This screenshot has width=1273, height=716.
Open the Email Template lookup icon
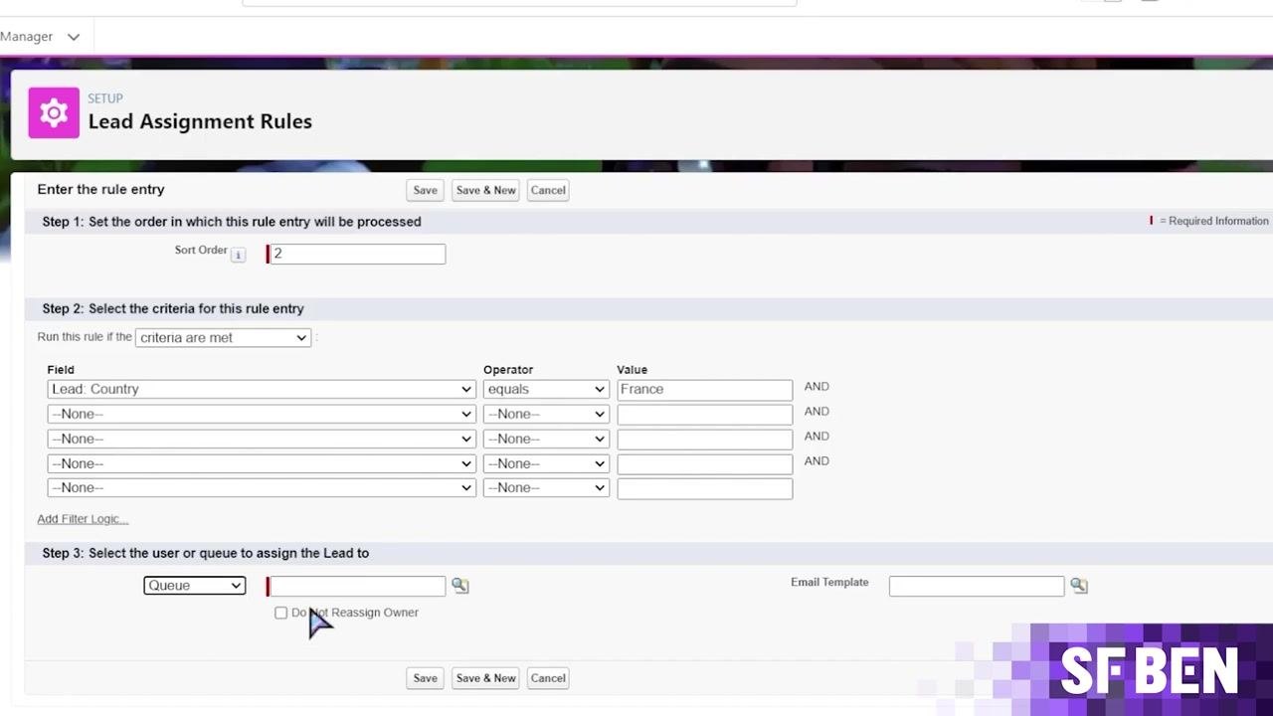[x=1078, y=586]
